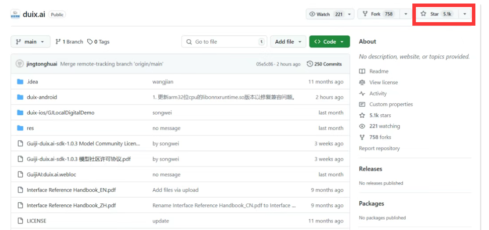Open Guiji-duix.ai-sdk-1.0.3 Model Community License file
Image resolution: width=489 pixels, height=230 pixels.
[x=83, y=143]
